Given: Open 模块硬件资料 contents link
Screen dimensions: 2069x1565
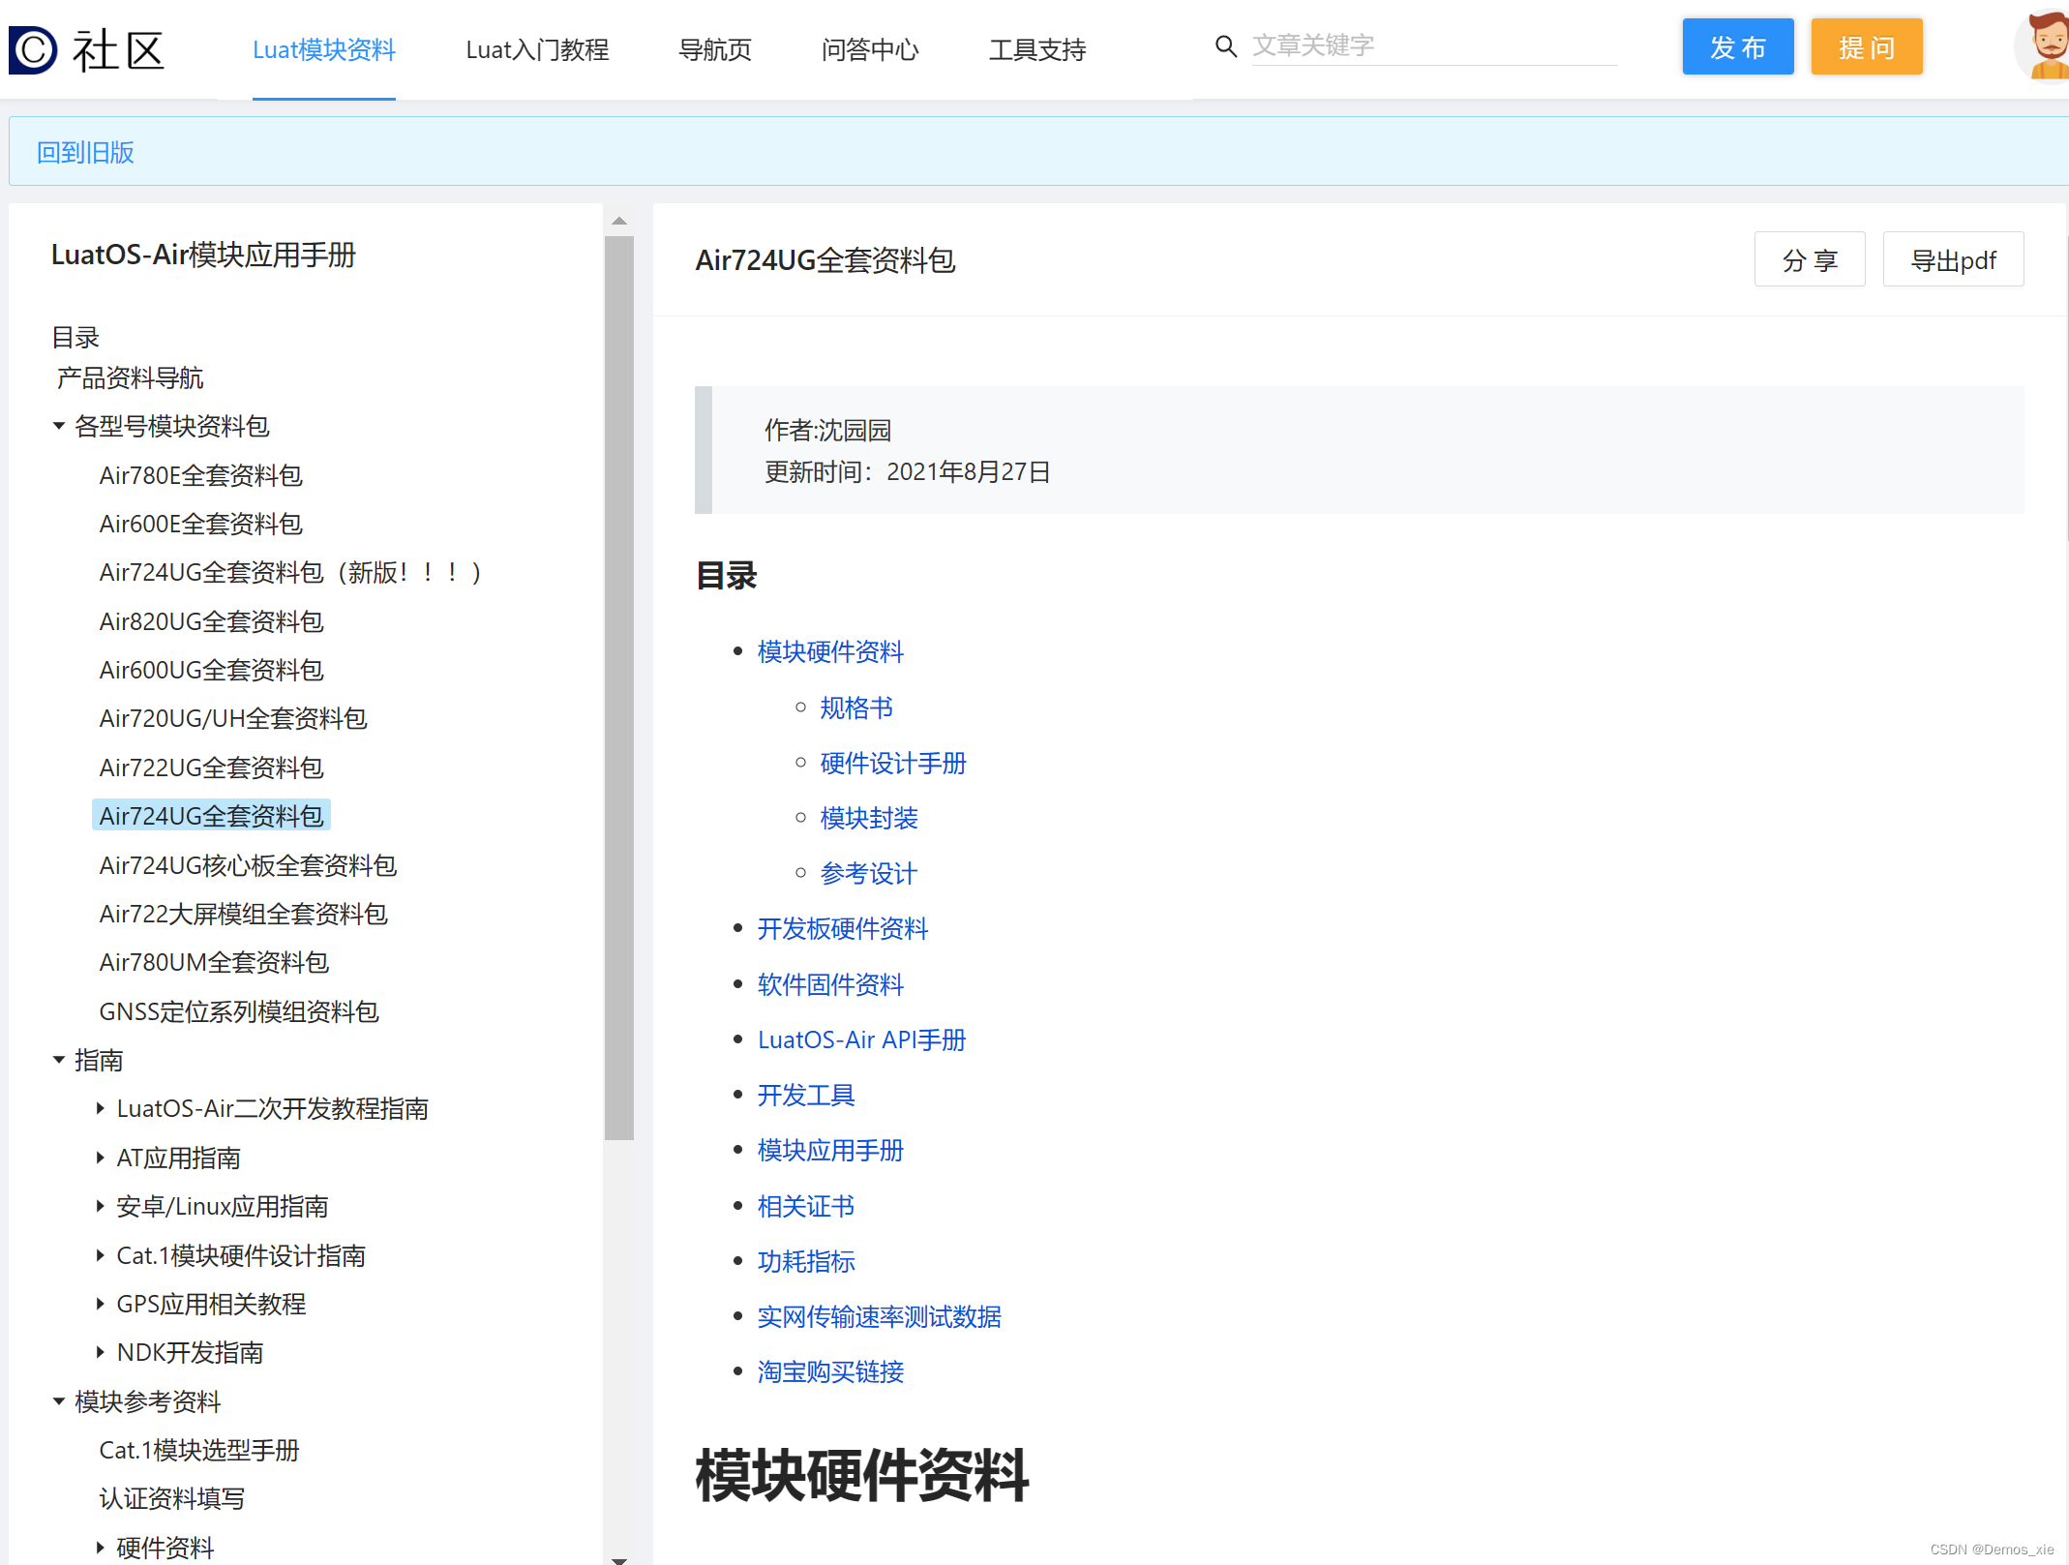Looking at the screenshot, I should pos(830,651).
